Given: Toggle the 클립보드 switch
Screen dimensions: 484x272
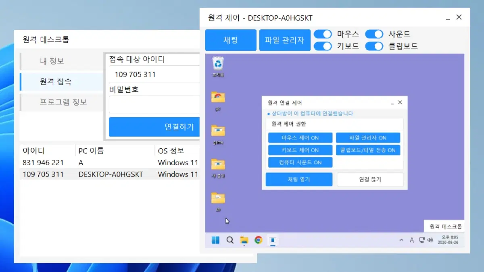Looking at the screenshot, I should click(x=374, y=46).
